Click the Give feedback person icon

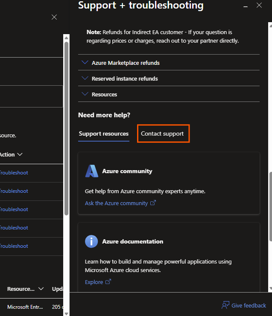225,305
